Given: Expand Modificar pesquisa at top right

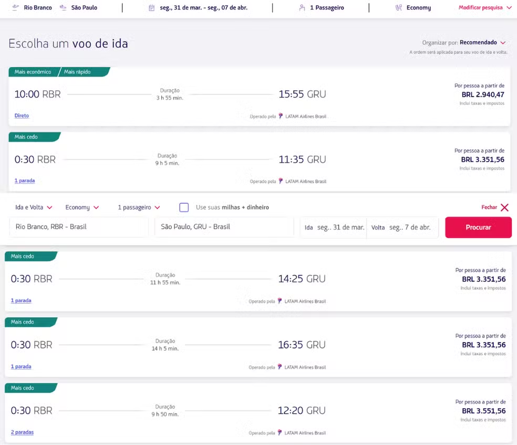Looking at the screenshot, I should click(484, 7).
